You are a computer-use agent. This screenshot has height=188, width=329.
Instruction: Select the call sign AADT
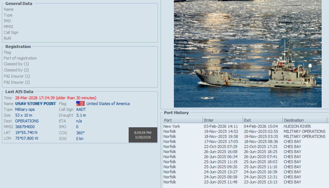click(x=81, y=109)
